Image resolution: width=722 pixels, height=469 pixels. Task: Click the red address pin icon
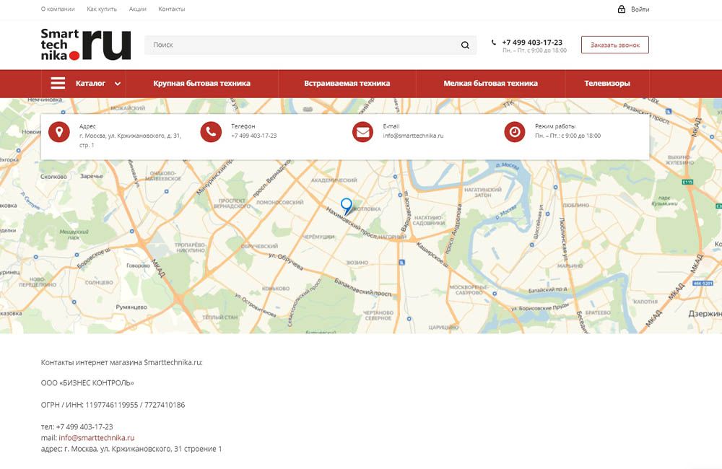coord(59,132)
